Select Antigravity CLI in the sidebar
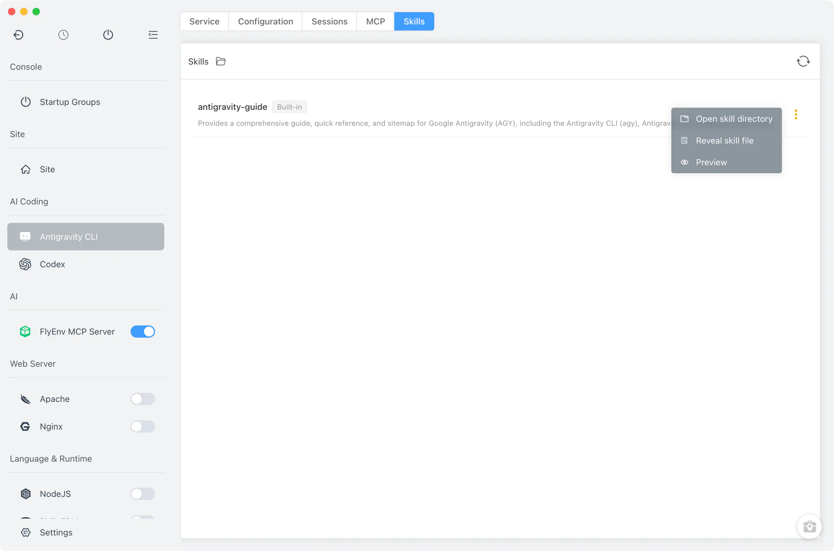This screenshot has width=834, height=551. pyautogui.click(x=86, y=236)
